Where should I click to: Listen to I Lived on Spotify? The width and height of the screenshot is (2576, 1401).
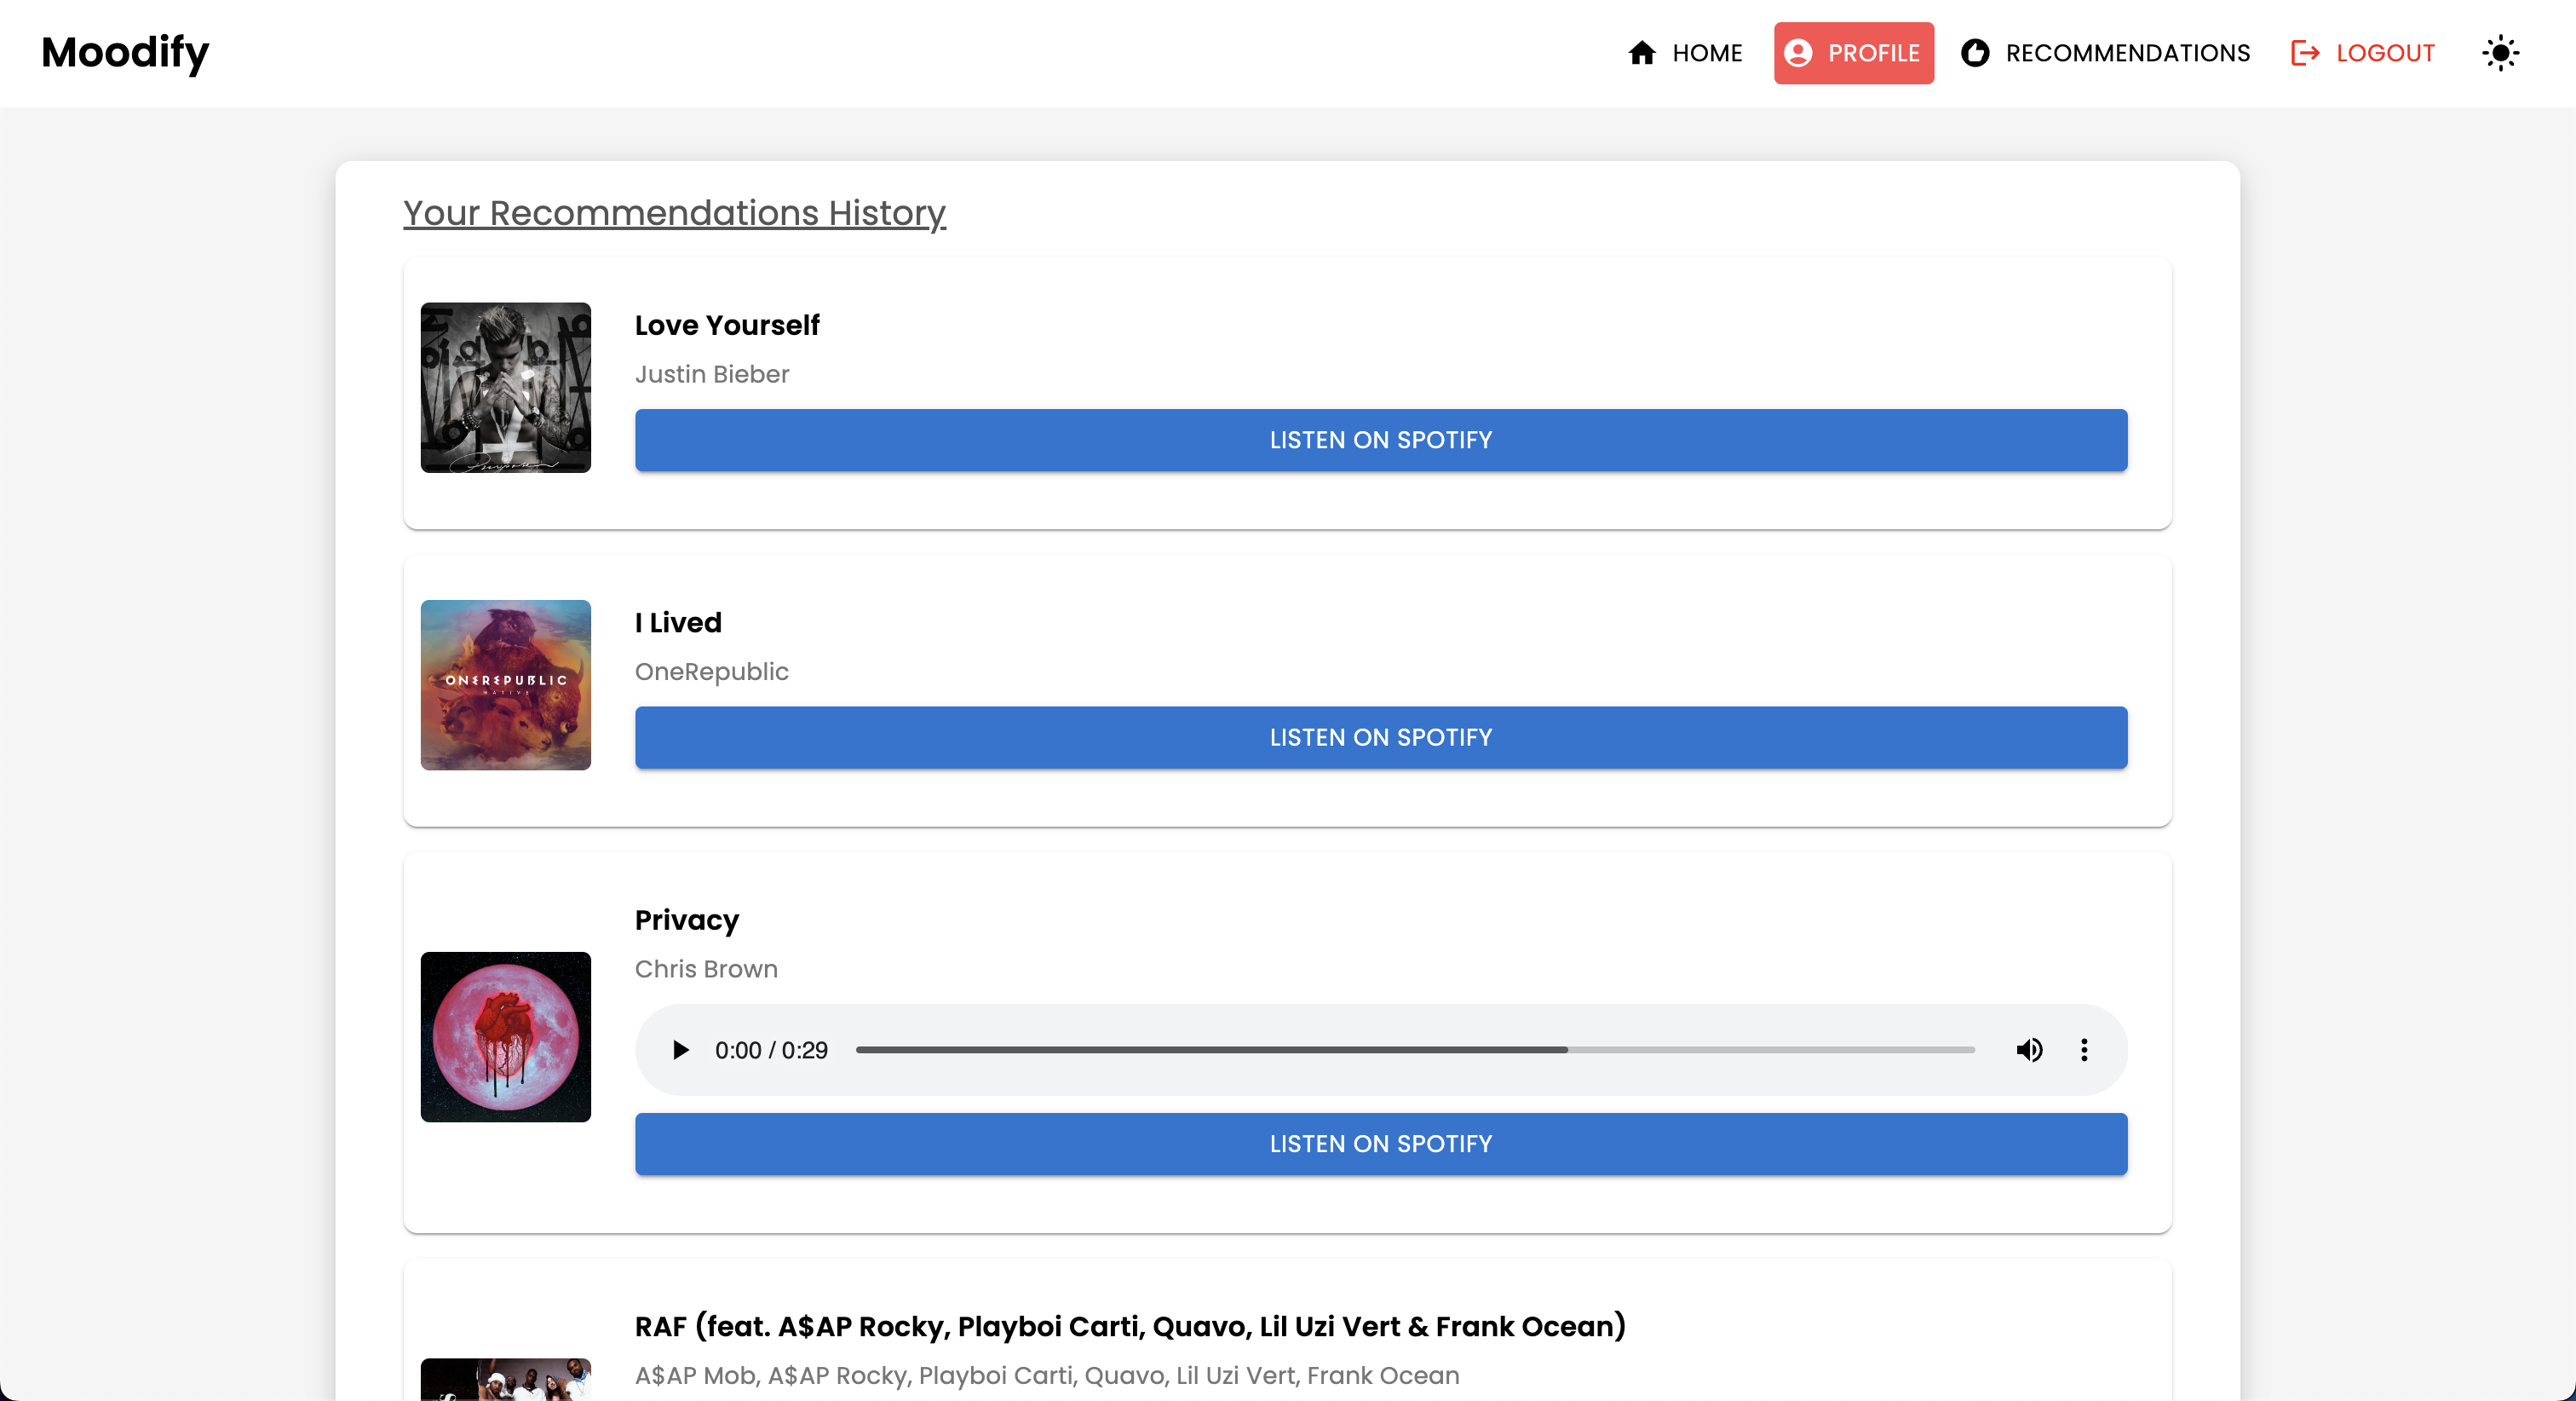1380,737
